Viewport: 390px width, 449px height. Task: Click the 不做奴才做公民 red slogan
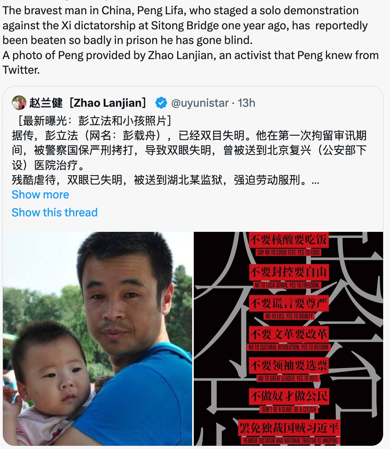pos(289,396)
